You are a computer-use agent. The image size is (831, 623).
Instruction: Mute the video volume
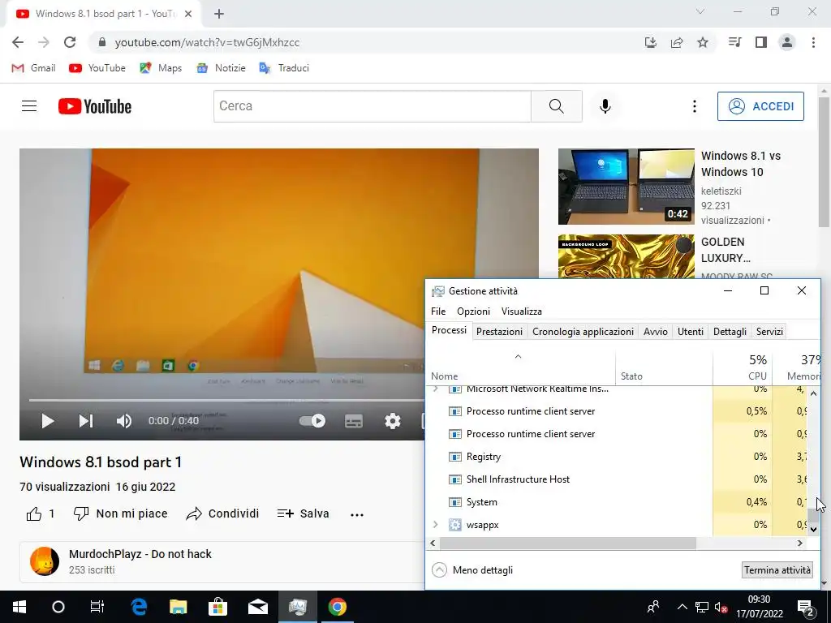124,421
